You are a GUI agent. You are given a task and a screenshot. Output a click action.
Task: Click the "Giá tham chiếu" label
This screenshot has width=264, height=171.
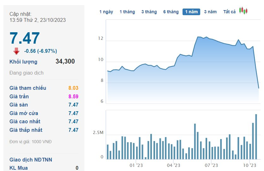pos(28,88)
